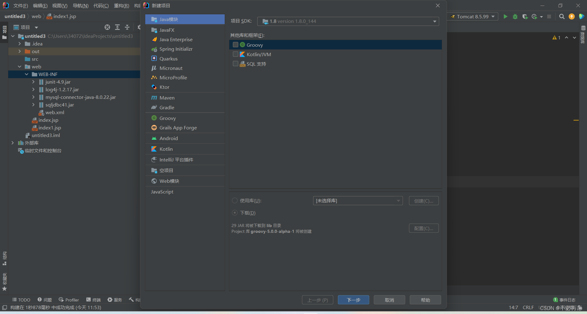Collapse the WEB-INF folder
Screen dimensions: 587x314
(27, 74)
